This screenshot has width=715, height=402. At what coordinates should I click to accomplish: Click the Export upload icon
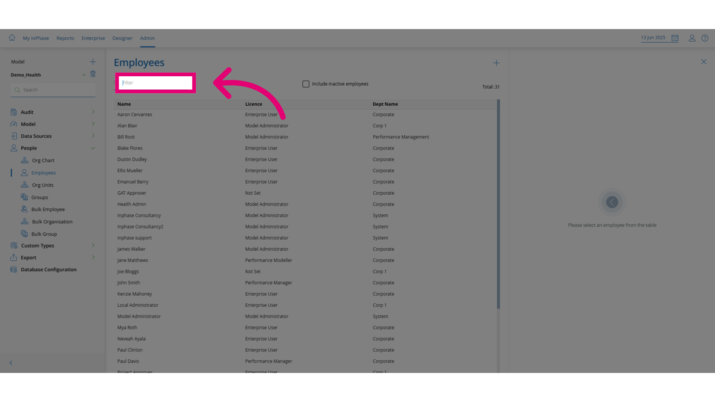pyautogui.click(x=14, y=258)
